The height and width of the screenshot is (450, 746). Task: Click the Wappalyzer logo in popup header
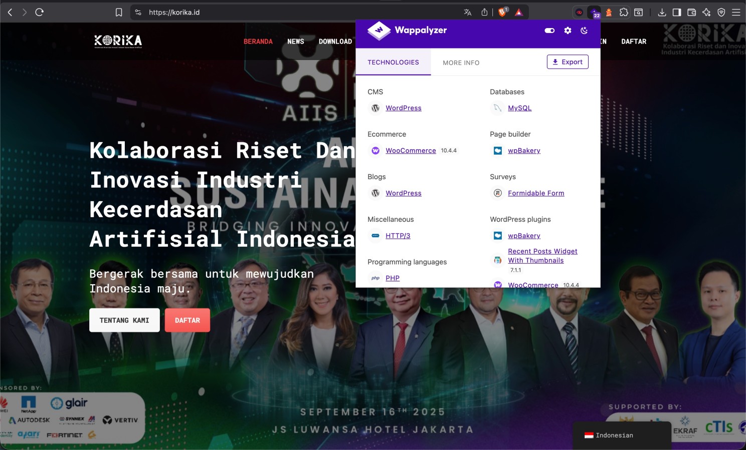[407, 31]
